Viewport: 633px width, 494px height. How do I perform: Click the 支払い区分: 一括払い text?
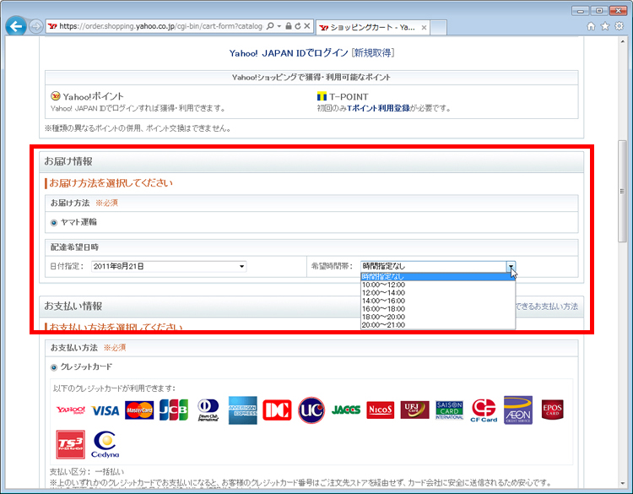click(87, 472)
